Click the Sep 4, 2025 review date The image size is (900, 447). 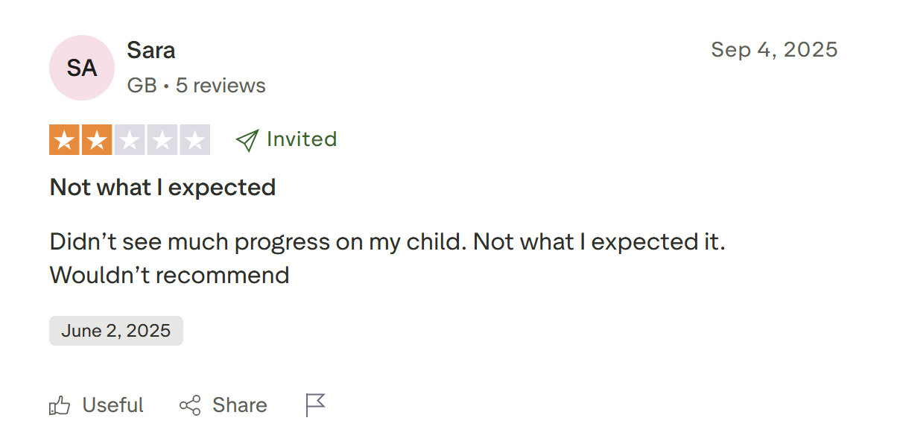pos(774,50)
